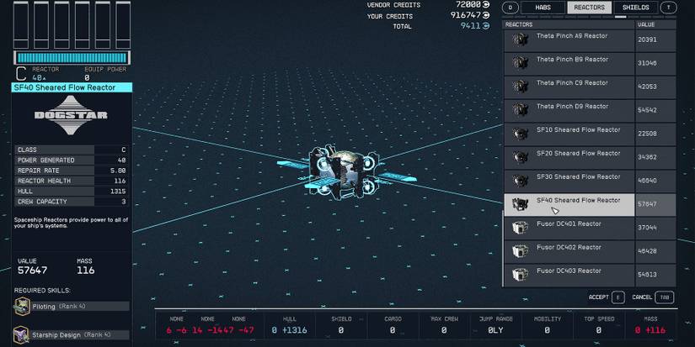Switch to the HABS tab
The height and width of the screenshot is (347, 695).
(543, 8)
